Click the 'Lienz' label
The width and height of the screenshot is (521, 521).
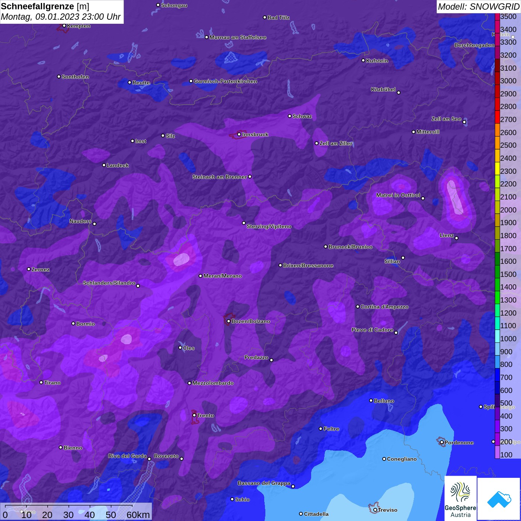(447, 235)
